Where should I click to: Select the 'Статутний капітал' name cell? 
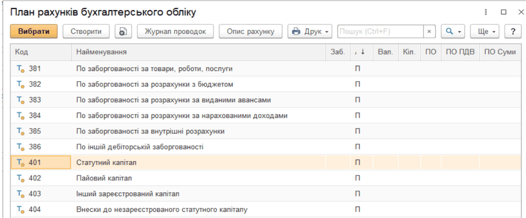(x=199, y=163)
